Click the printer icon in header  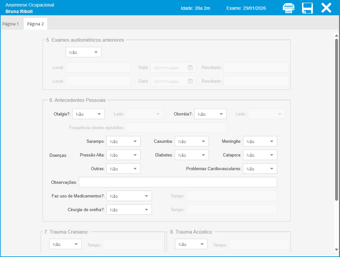point(288,8)
